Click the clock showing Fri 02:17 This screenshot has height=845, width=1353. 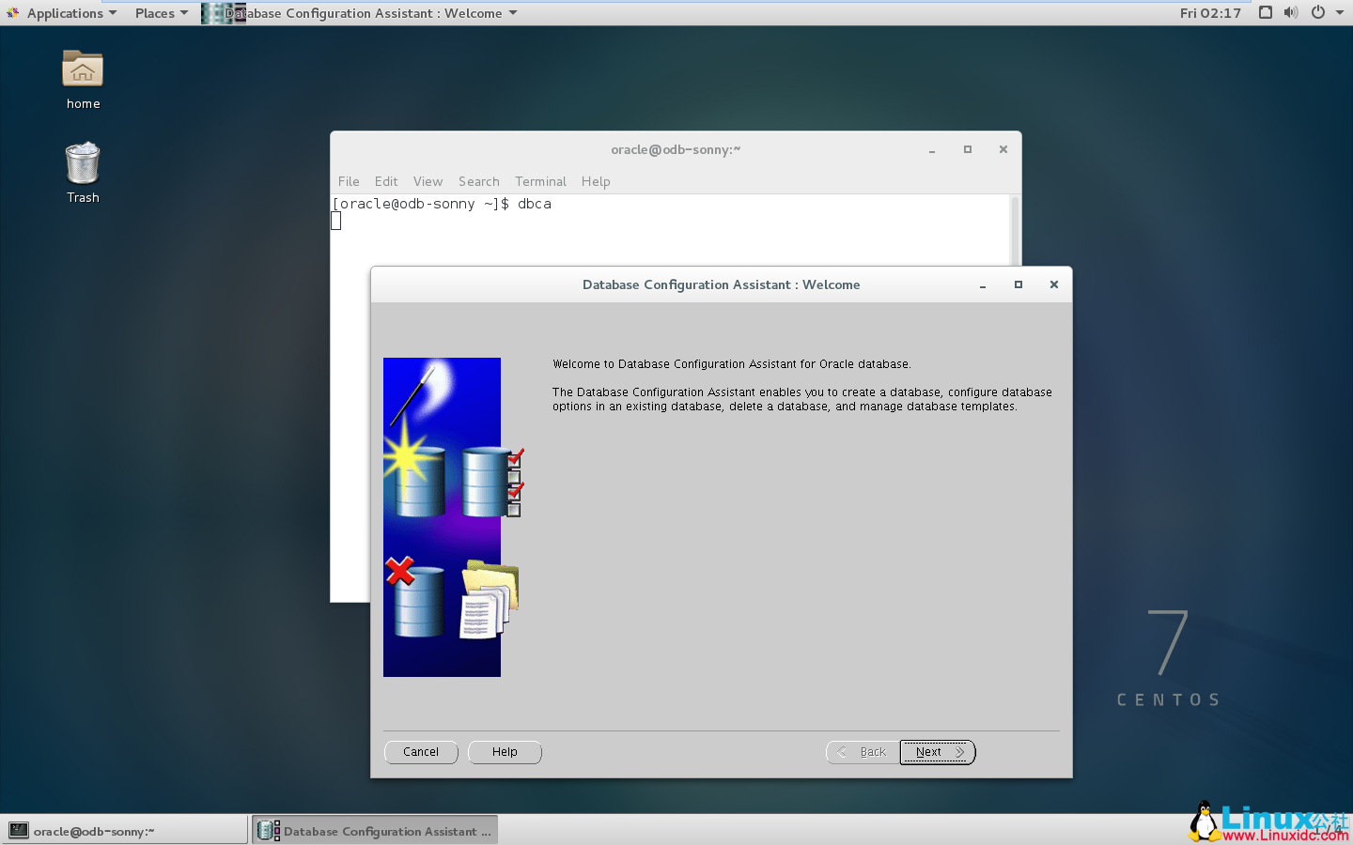pyautogui.click(x=1210, y=13)
